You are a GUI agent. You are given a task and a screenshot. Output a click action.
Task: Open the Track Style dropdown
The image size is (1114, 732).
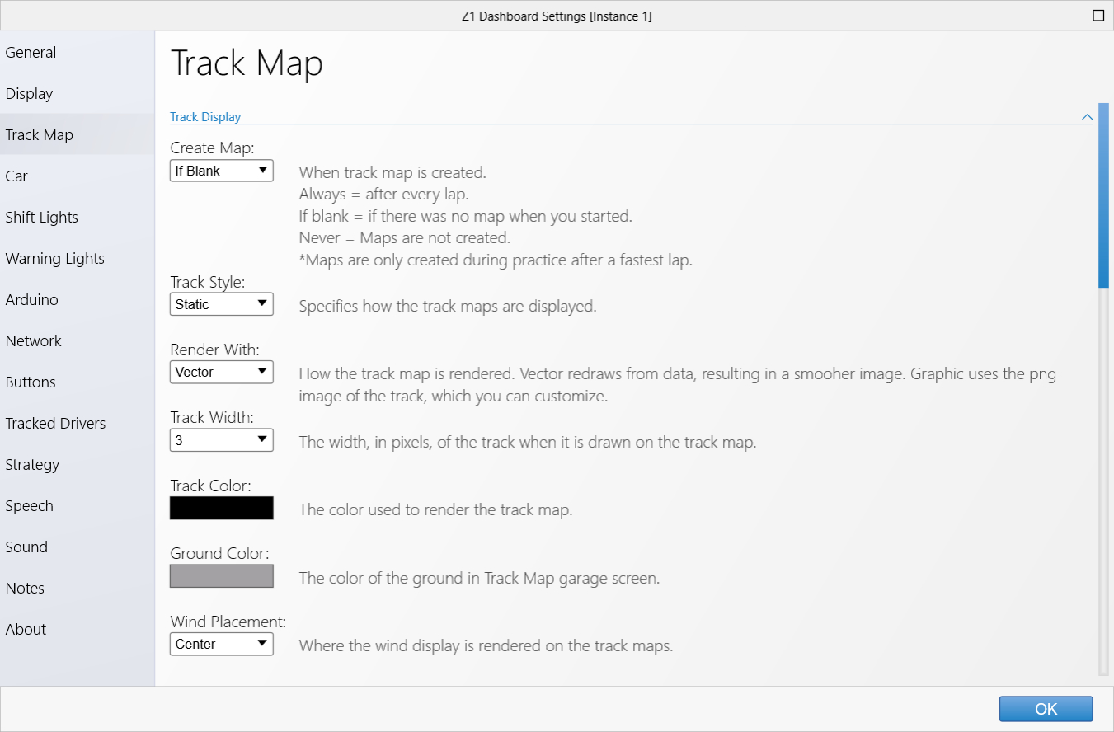[221, 304]
